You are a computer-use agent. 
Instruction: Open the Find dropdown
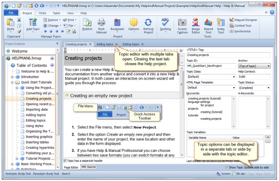coord(70,20)
